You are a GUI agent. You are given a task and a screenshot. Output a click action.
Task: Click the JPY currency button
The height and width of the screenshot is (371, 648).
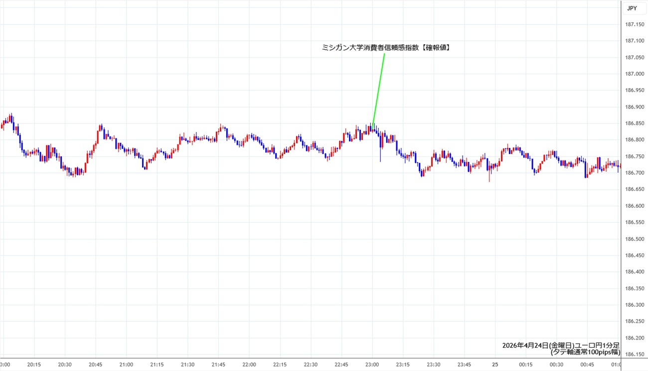(x=632, y=8)
